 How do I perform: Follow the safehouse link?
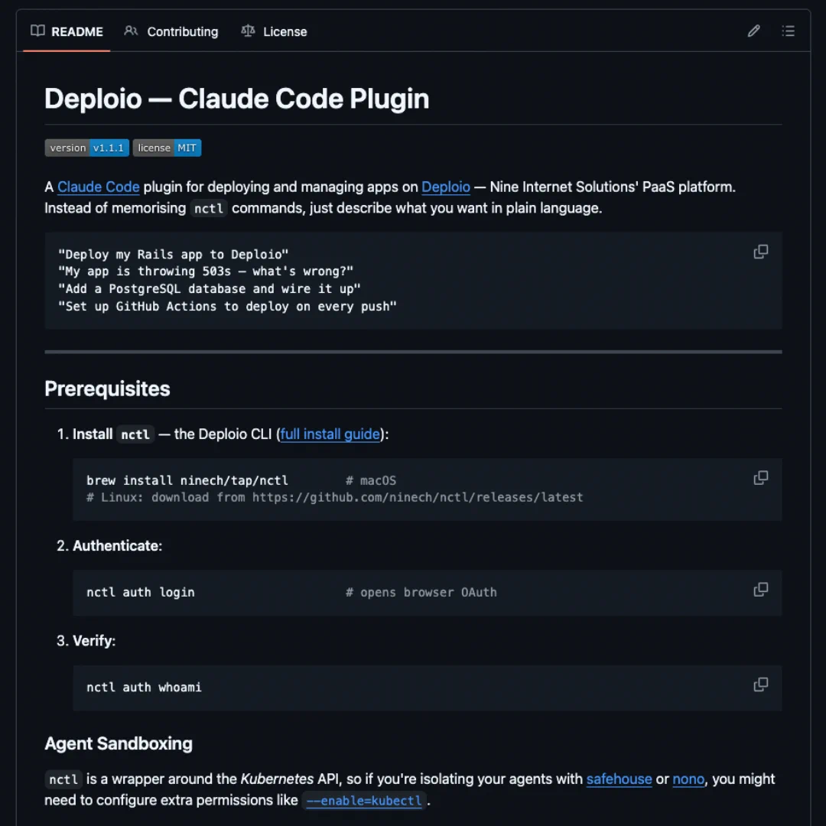pos(619,779)
